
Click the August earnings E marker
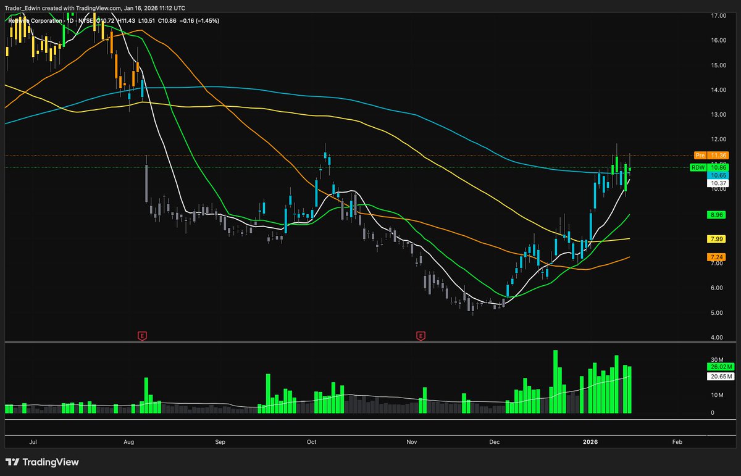143,336
